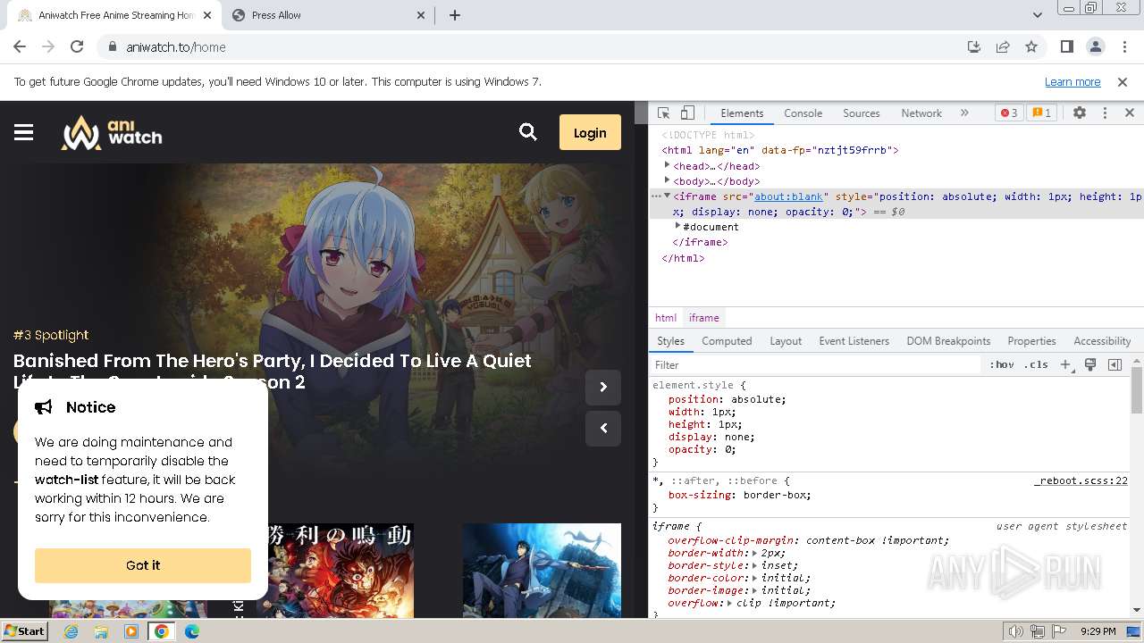Expand the border-width shorthand
This screenshot has height=643, width=1144.
(754, 553)
